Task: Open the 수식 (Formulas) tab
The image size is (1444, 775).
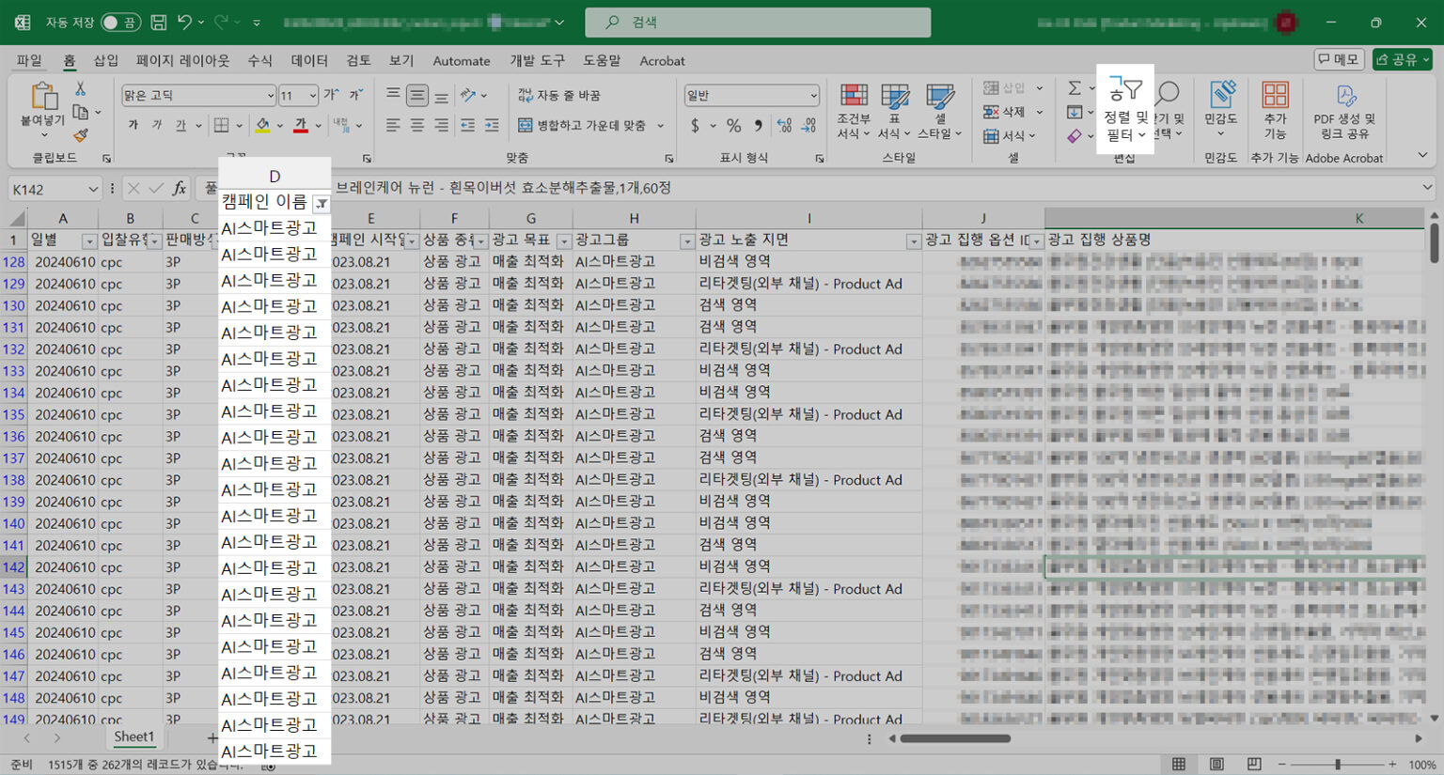Action: [x=259, y=60]
